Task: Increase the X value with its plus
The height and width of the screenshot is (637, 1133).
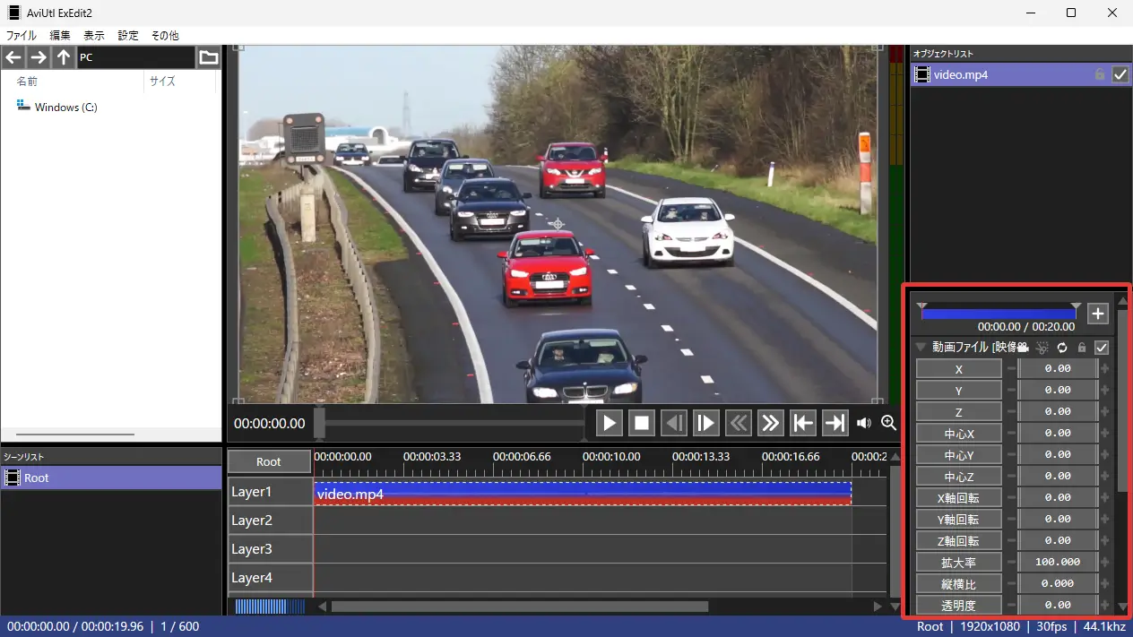Action: point(1104,368)
